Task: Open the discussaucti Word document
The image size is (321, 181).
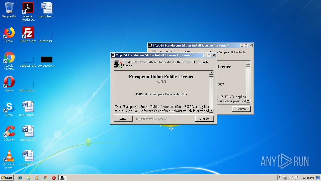Action: point(28,109)
